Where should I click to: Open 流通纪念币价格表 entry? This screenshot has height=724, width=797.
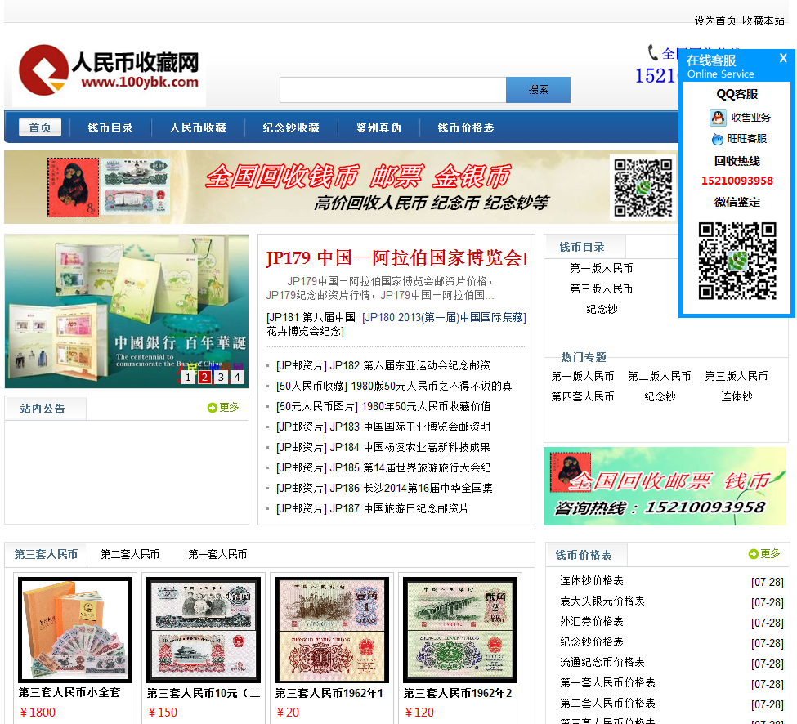click(602, 662)
